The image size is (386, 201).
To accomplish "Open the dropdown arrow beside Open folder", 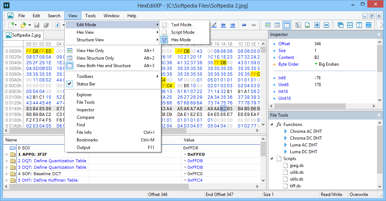I will click(29, 25).
